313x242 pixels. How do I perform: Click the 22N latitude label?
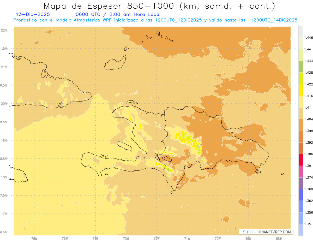[x=4, y=30]
